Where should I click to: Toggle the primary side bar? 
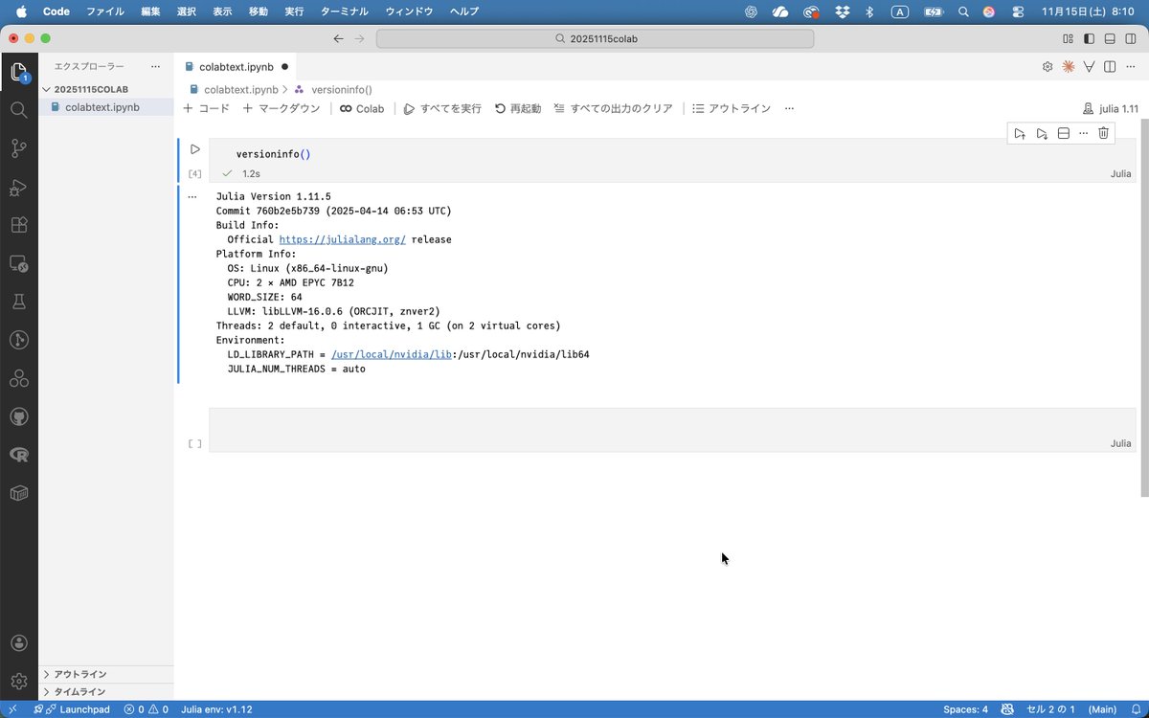1089,38
